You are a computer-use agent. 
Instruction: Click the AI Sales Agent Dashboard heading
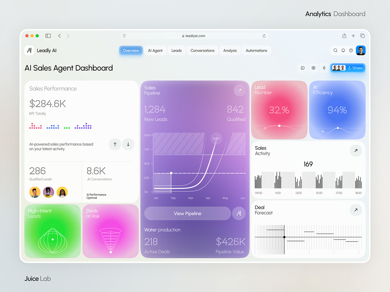(x=69, y=68)
